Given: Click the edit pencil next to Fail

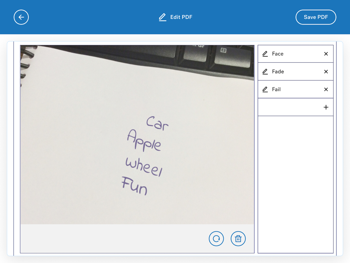Looking at the screenshot, I should click(266, 89).
